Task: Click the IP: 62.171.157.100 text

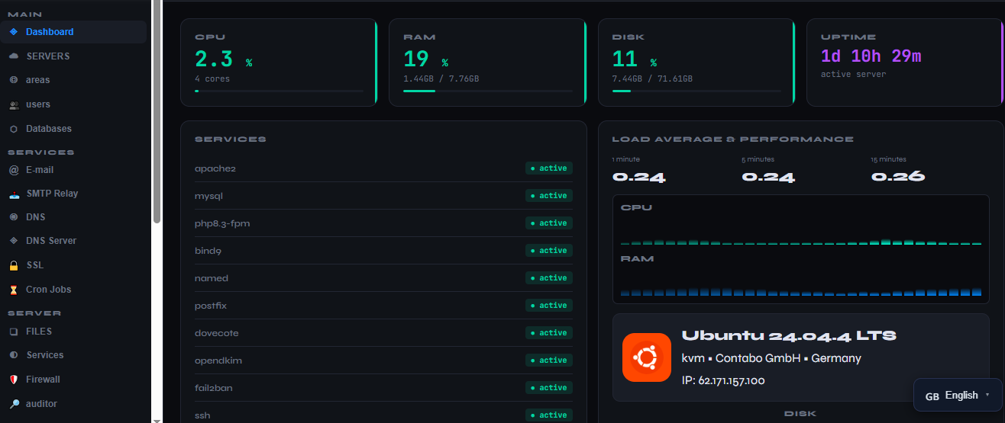Action: 723,380
